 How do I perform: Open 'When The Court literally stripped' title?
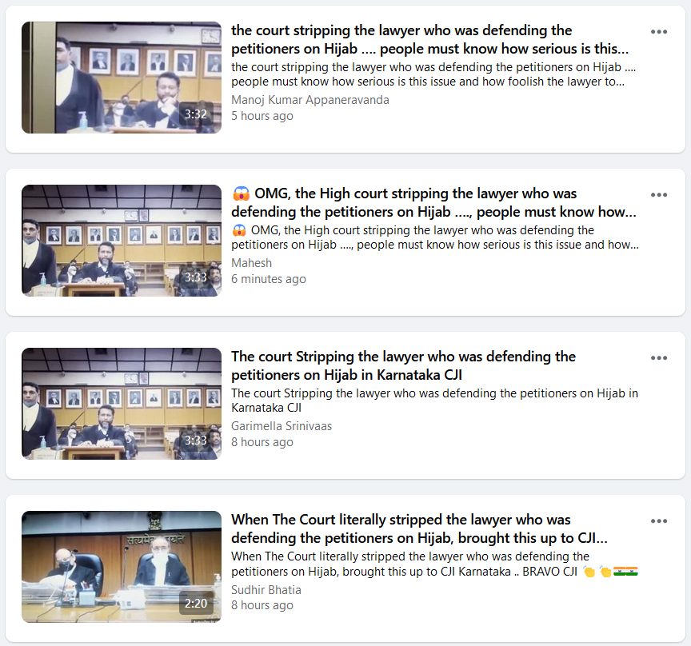(419, 528)
